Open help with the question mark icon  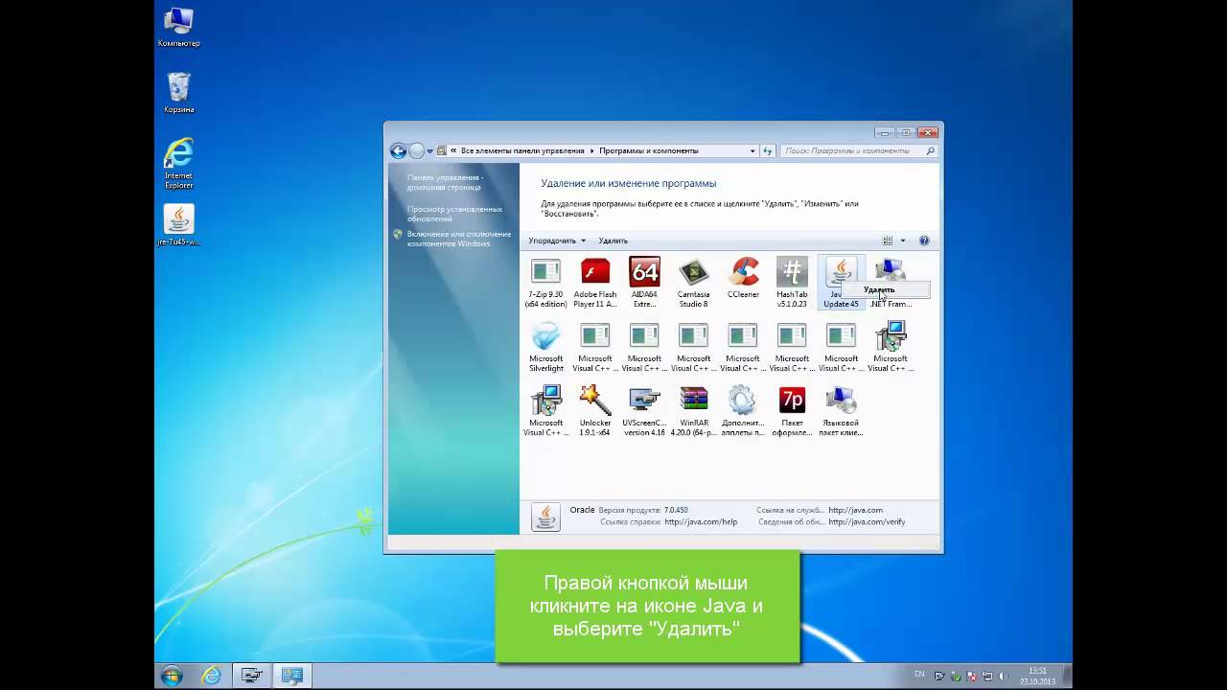(x=924, y=241)
